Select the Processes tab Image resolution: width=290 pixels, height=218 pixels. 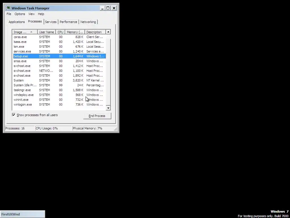coord(35,21)
